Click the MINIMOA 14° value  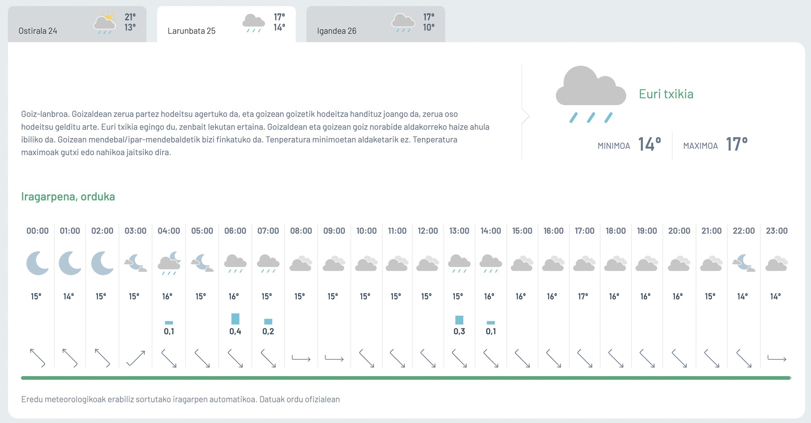point(650,144)
